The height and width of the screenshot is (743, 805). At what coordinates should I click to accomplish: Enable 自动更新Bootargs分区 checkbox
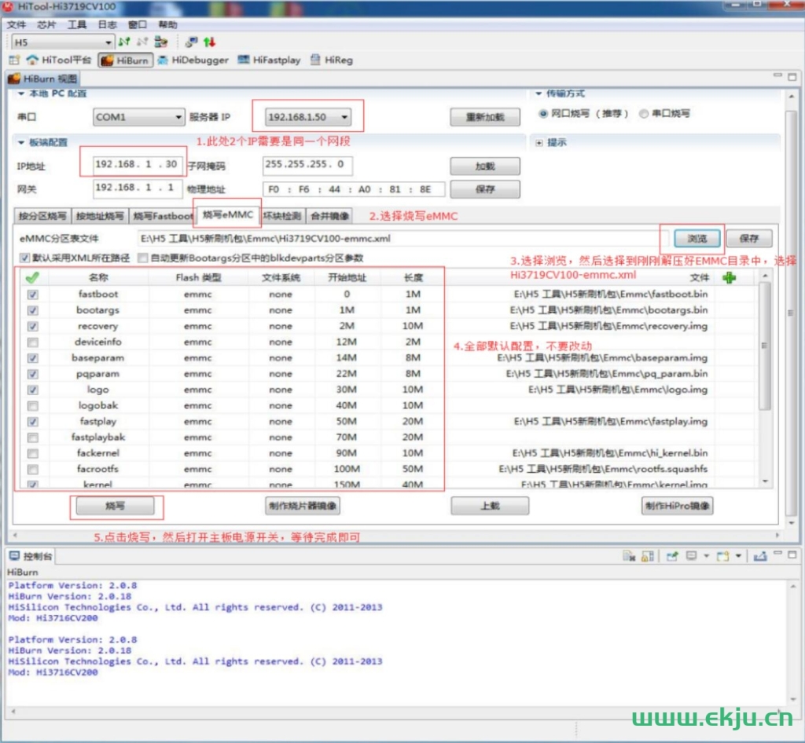(x=143, y=258)
